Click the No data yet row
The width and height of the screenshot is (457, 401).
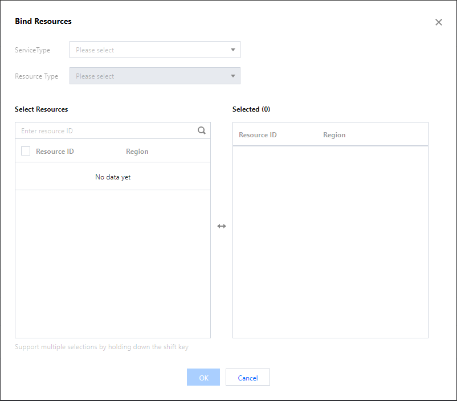(x=113, y=177)
